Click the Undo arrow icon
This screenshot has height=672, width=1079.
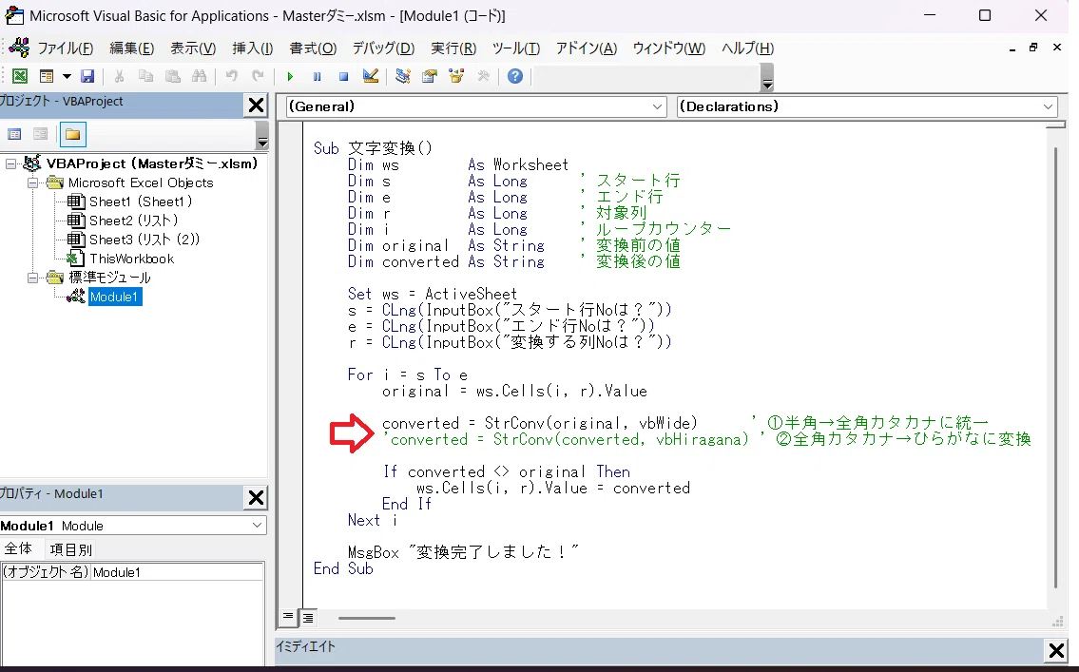(x=232, y=76)
